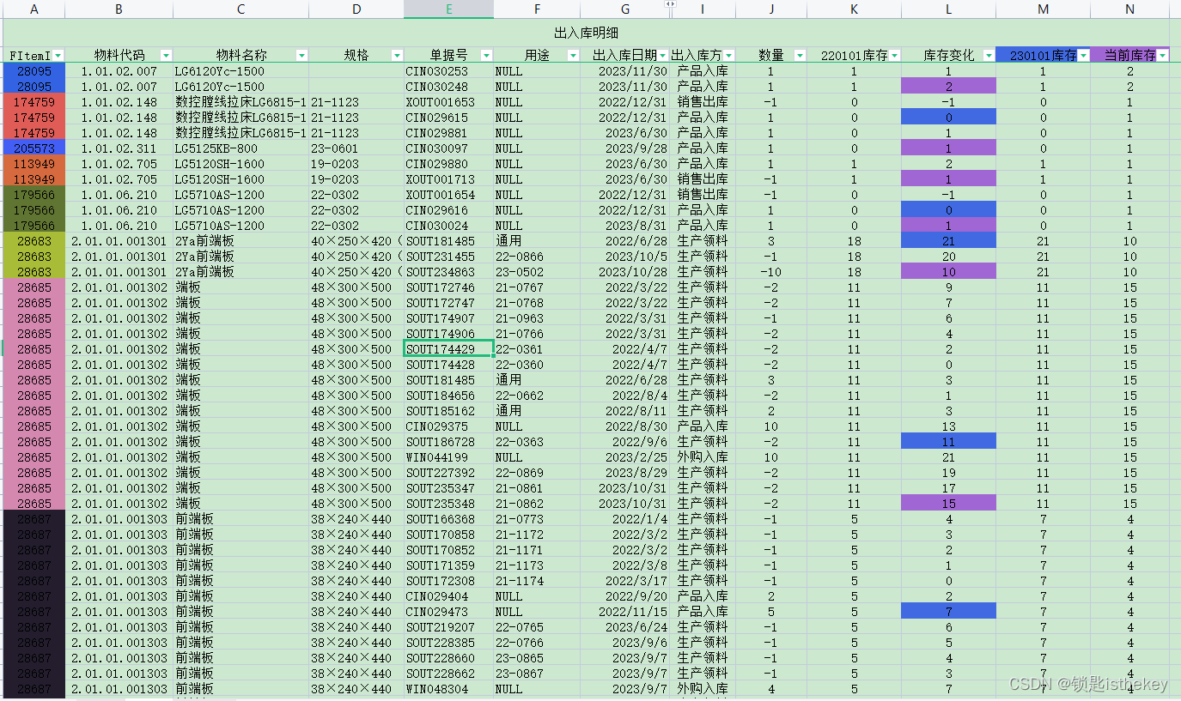Click the active cell SOUT174429
Image resolution: width=1181 pixels, height=701 pixels.
448,349
